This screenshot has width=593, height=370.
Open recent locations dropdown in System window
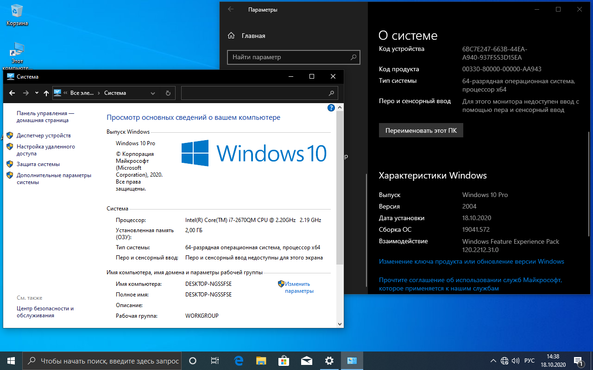tap(37, 93)
